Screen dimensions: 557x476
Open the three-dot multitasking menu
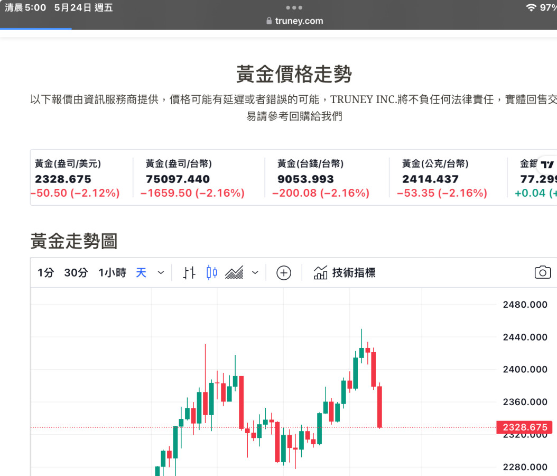tap(294, 7)
